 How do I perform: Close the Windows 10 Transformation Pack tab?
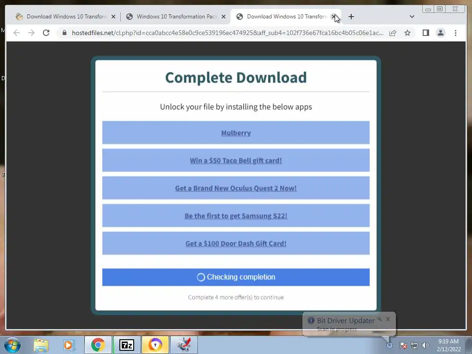(x=224, y=17)
